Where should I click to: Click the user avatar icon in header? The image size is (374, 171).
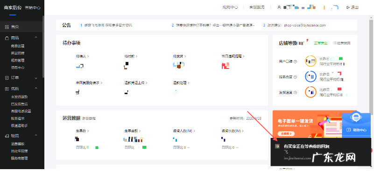tap(279, 7)
